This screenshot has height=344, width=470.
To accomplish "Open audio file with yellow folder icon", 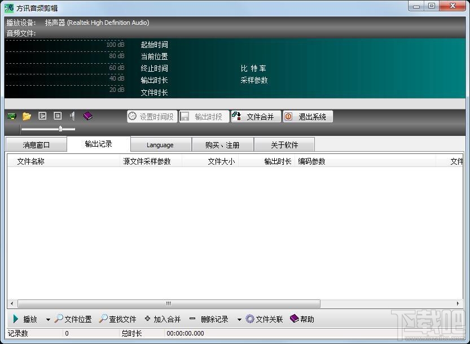I will pos(27,116).
